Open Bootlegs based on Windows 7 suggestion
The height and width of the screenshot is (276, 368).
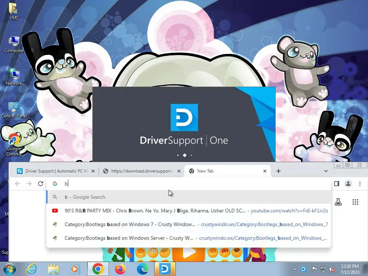pyautogui.click(x=188, y=224)
